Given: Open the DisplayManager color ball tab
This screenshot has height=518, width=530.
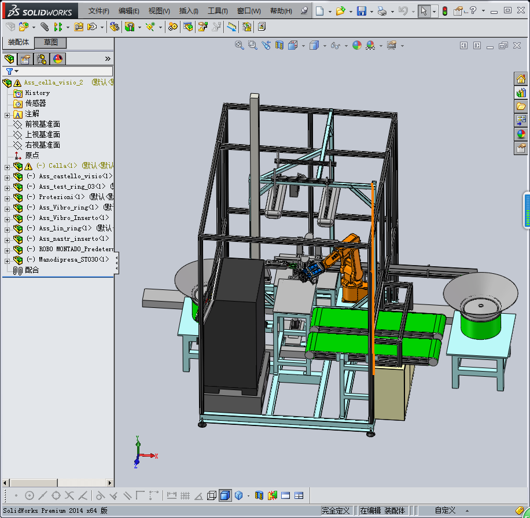Looking at the screenshot, I should pyautogui.click(x=58, y=58).
